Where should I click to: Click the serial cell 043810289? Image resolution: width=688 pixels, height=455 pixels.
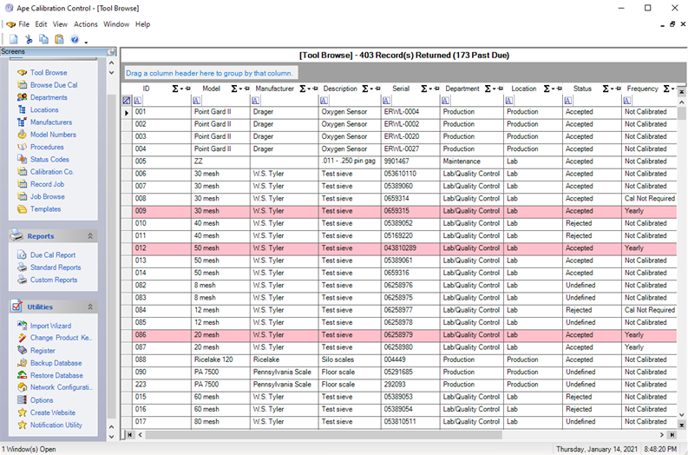410,248
